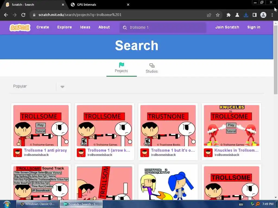Image resolution: width=278 pixels, height=208 pixels.
Task: Bookmark this page with the star icon
Action: [218, 15]
